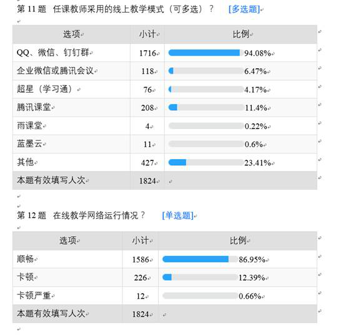Click the 1824 total in question 12 table
The image size is (346, 335).
pos(141,314)
